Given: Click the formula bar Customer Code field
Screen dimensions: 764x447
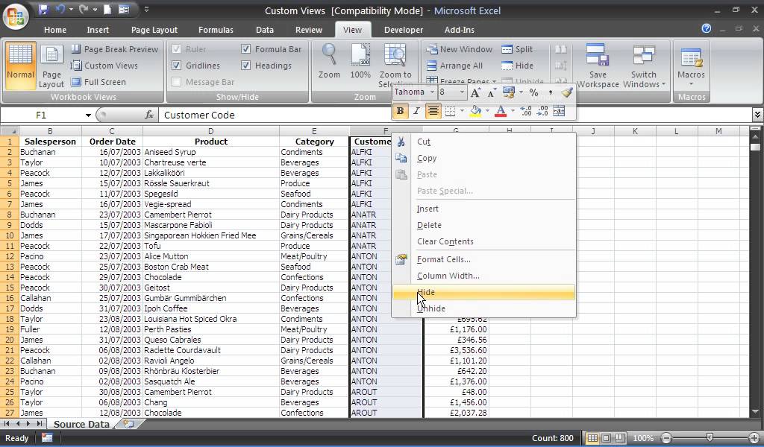Looking at the screenshot, I should tap(454, 115).
